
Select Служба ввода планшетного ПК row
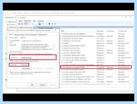click(96, 72)
